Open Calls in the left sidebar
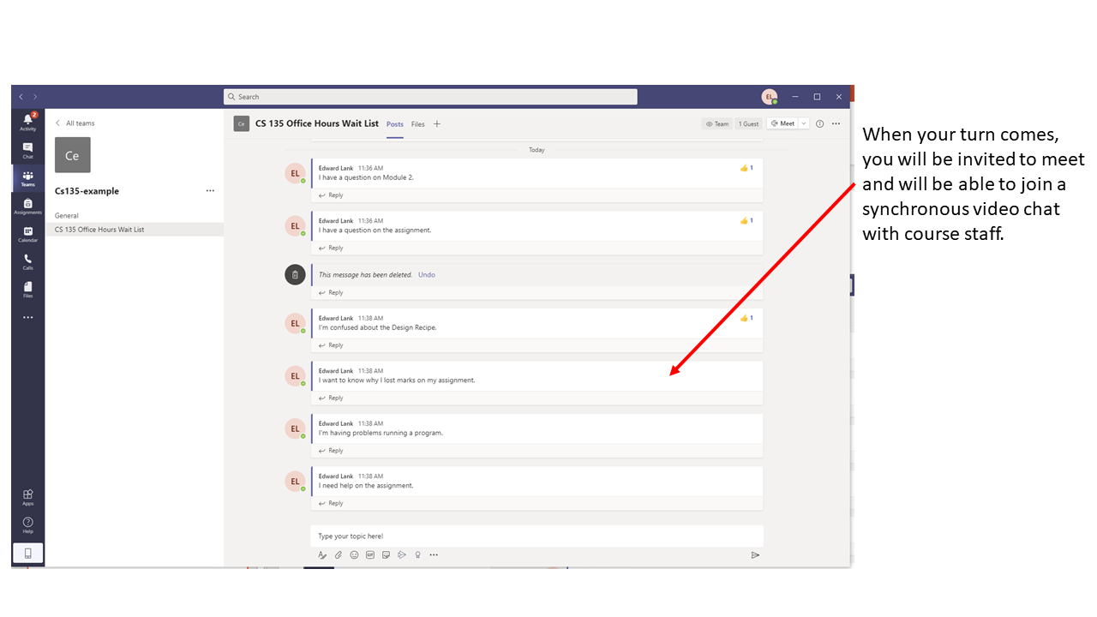 point(27,261)
